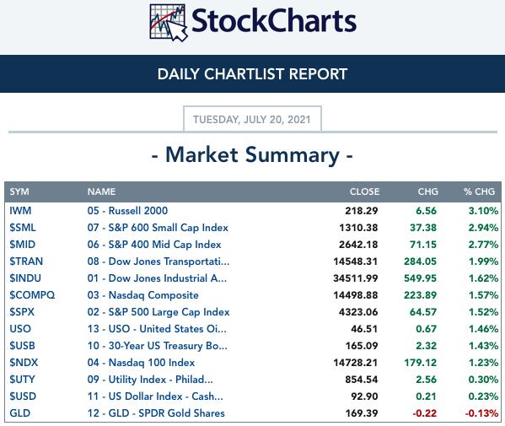Open the Nasdaq 100 Index link
This screenshot has width=505, height=426.
(141, 363)
